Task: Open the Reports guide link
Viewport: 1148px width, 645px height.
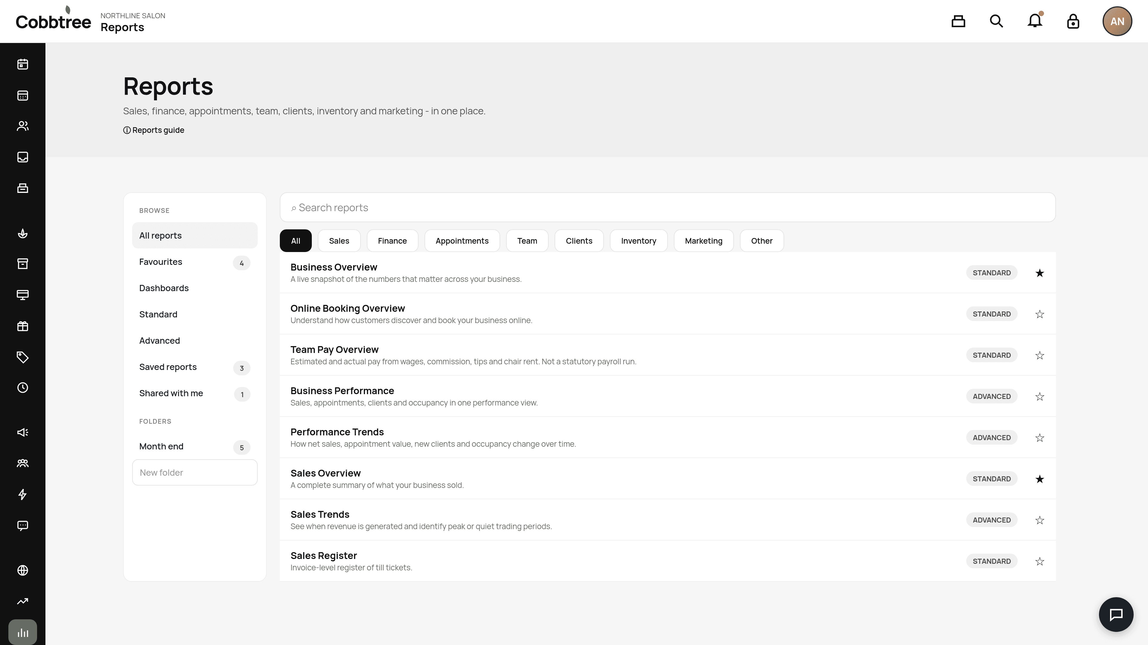Action: (x=154, y=130)
